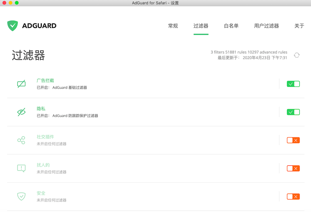Click 'AdGuard 基础过滤器' enabled description
311x212 pixels.
tap(69, 88)
